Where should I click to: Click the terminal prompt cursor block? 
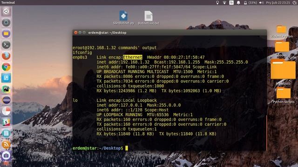pyautogui.click(x=127, y=148)
